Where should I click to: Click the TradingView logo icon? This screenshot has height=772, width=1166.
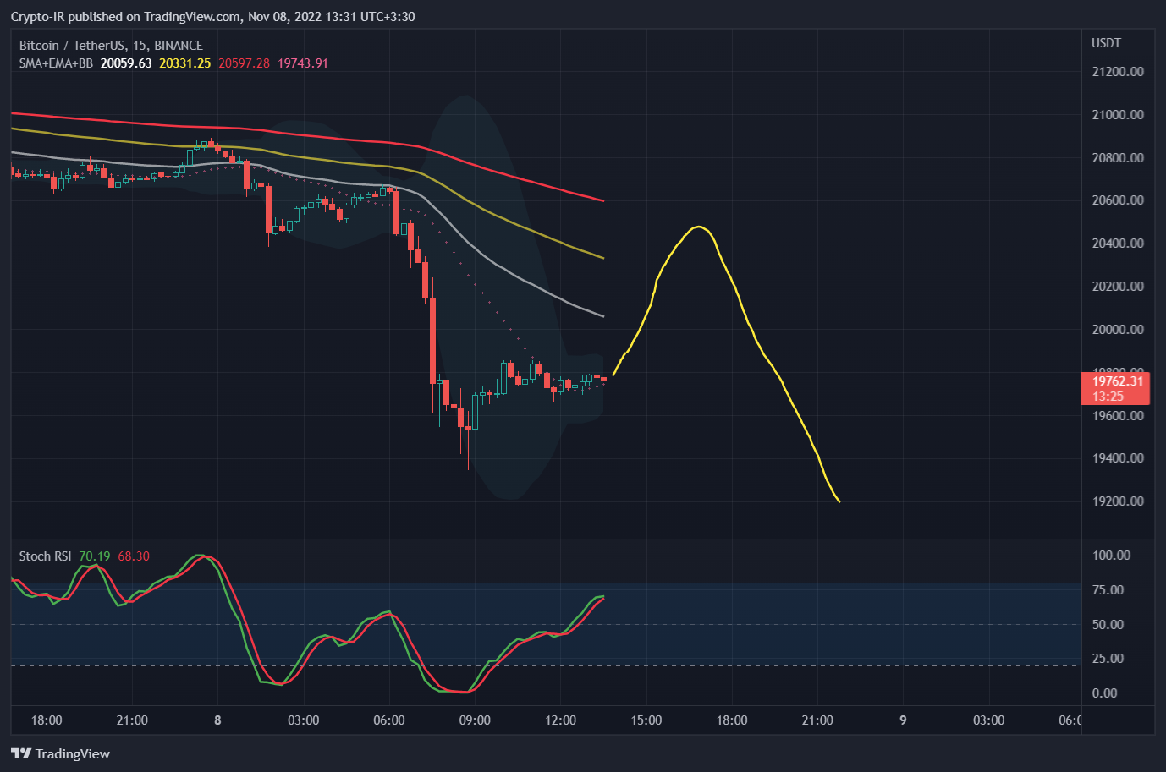tap(21, 753)
